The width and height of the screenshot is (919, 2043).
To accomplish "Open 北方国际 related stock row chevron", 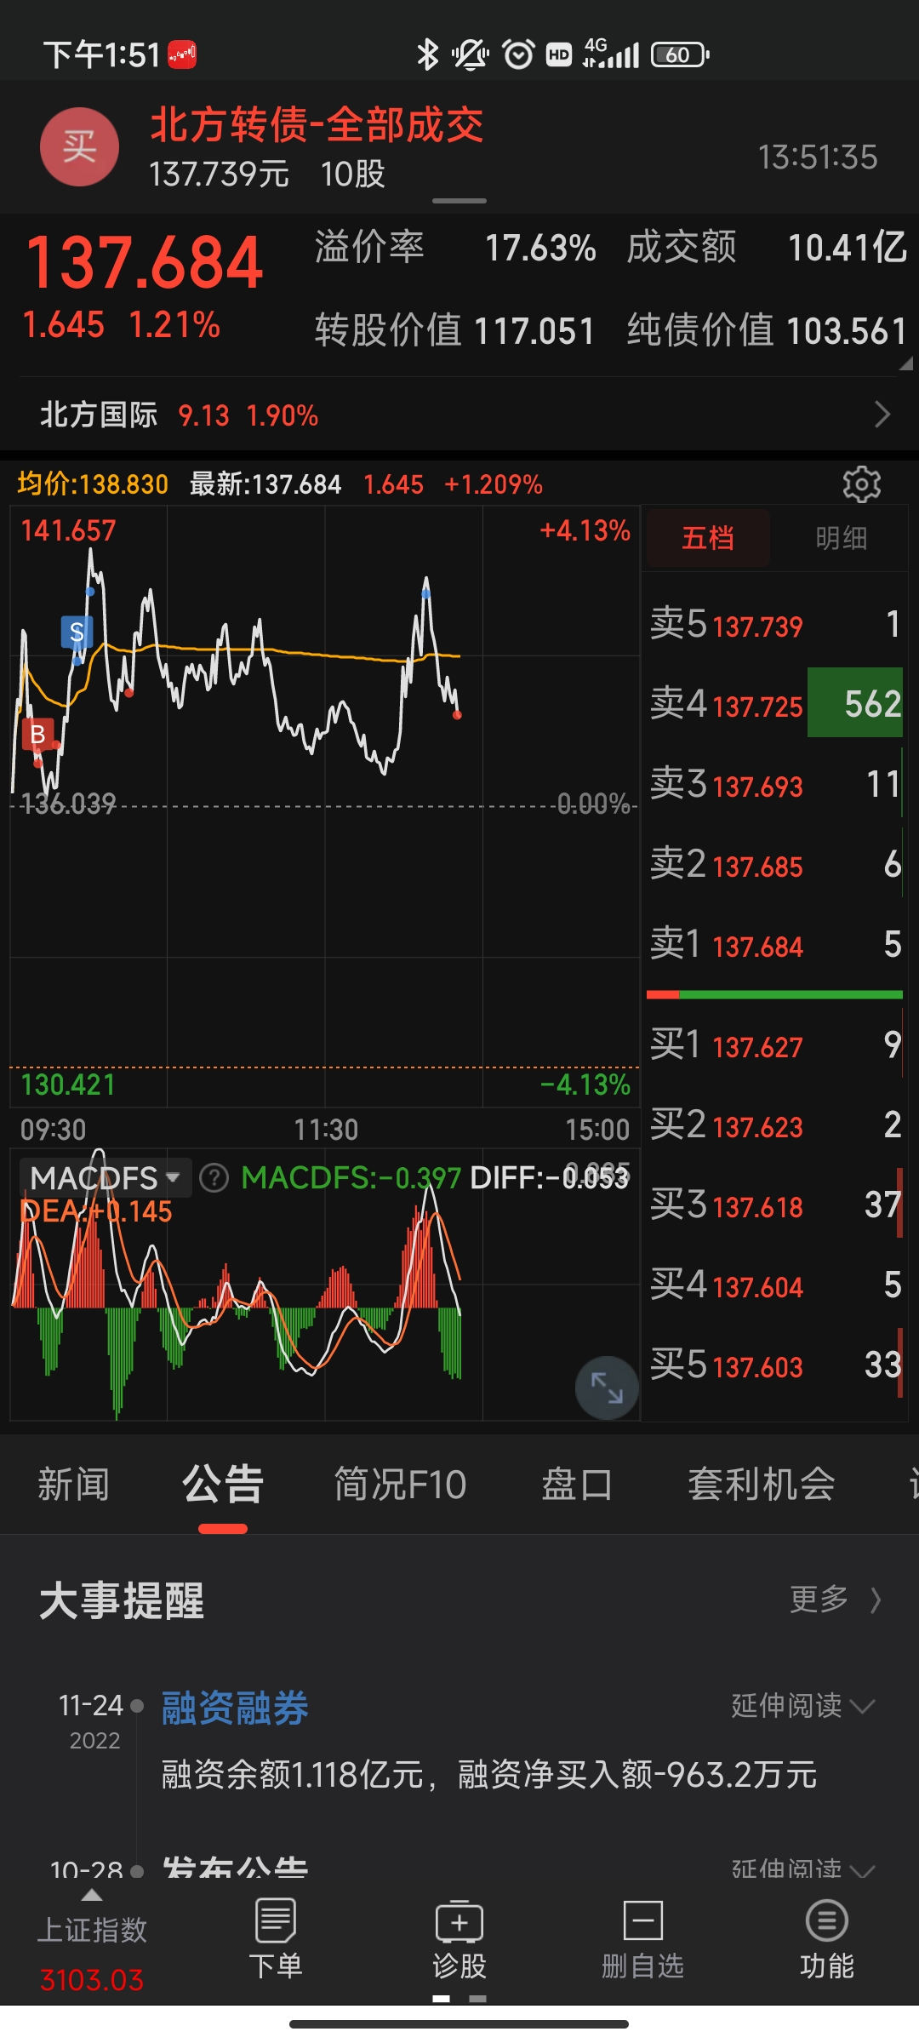I will click(x=882, y=415).
